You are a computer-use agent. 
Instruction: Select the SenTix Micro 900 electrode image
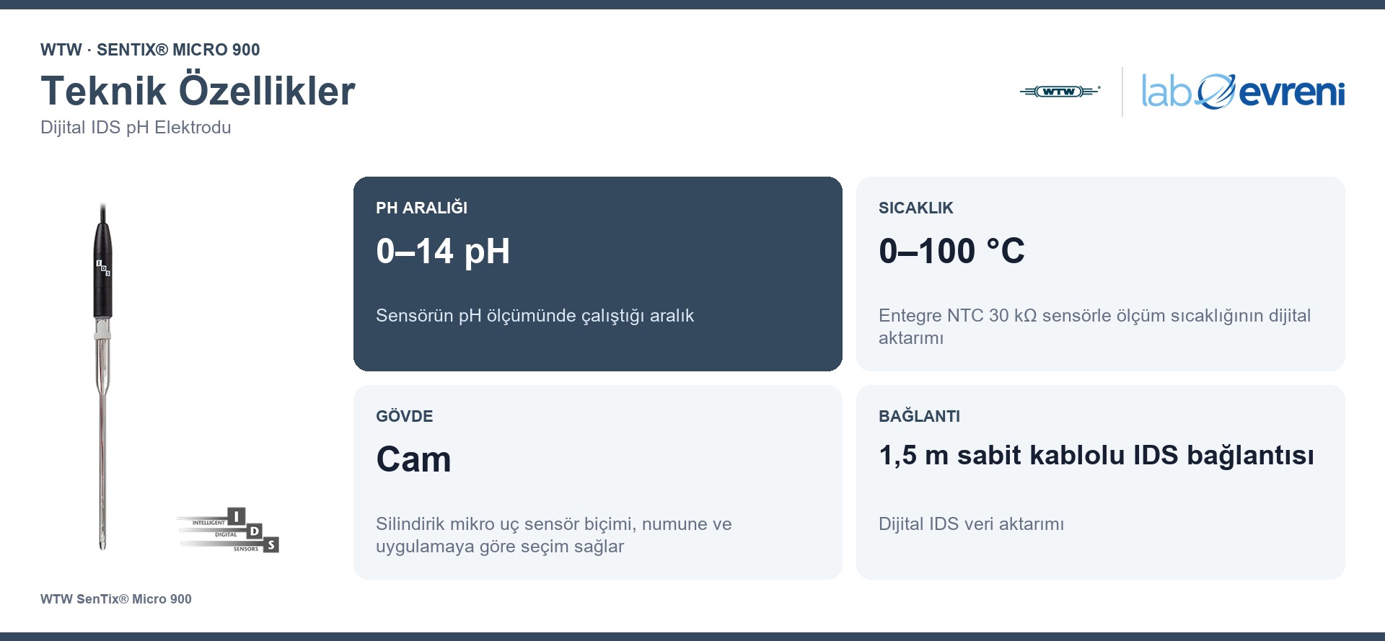click(x=102, y=377)
